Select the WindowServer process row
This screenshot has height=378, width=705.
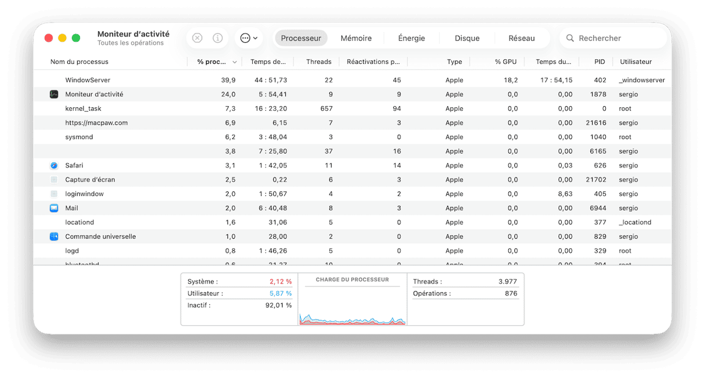point(352,80)
